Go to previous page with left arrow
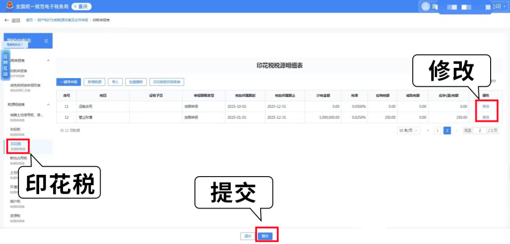This screenshot has width=510, height=244. [428, 130]
